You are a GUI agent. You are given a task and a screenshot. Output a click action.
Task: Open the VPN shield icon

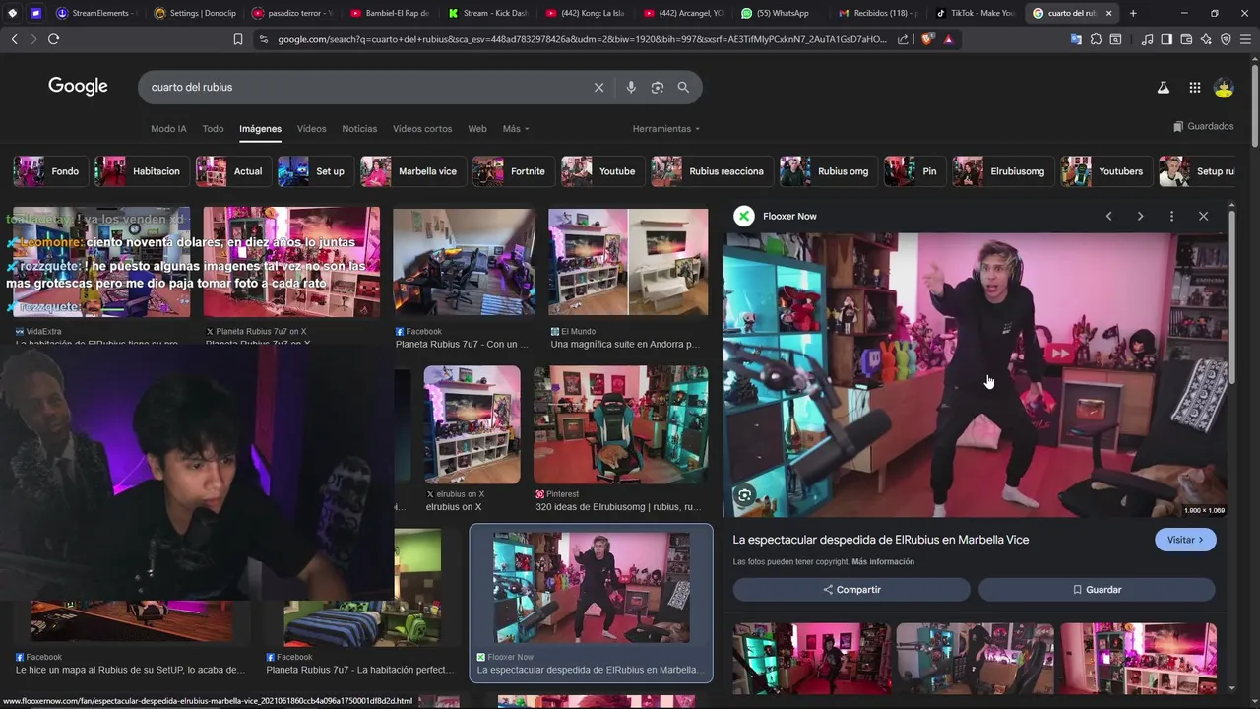(x=1226, y=39)
